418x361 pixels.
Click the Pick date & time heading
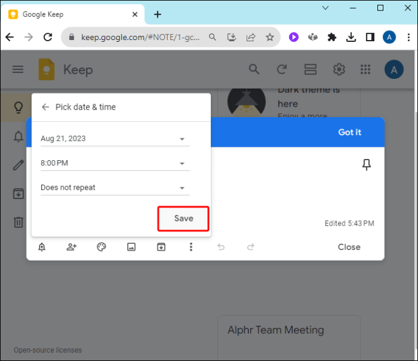85,107
